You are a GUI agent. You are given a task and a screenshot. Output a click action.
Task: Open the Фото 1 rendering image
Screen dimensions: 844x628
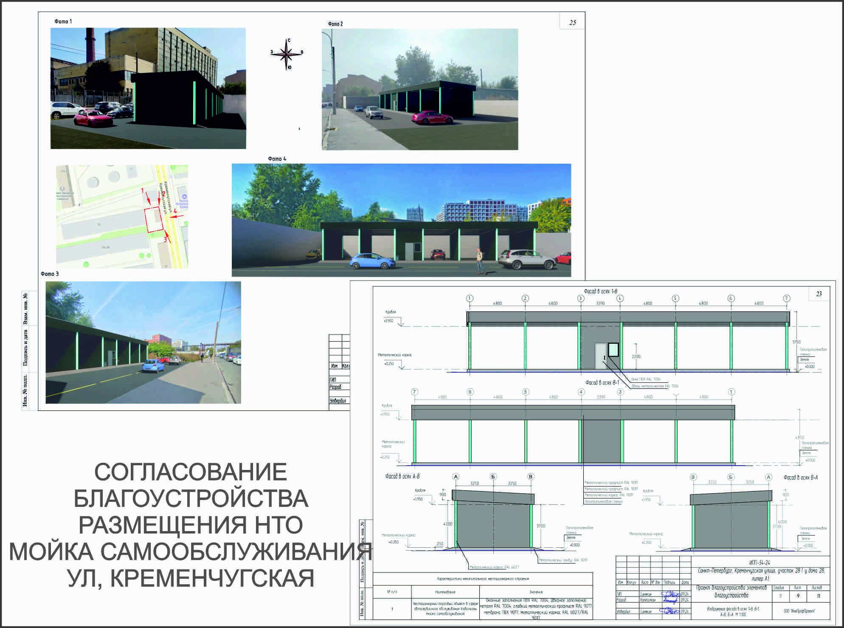148,88
